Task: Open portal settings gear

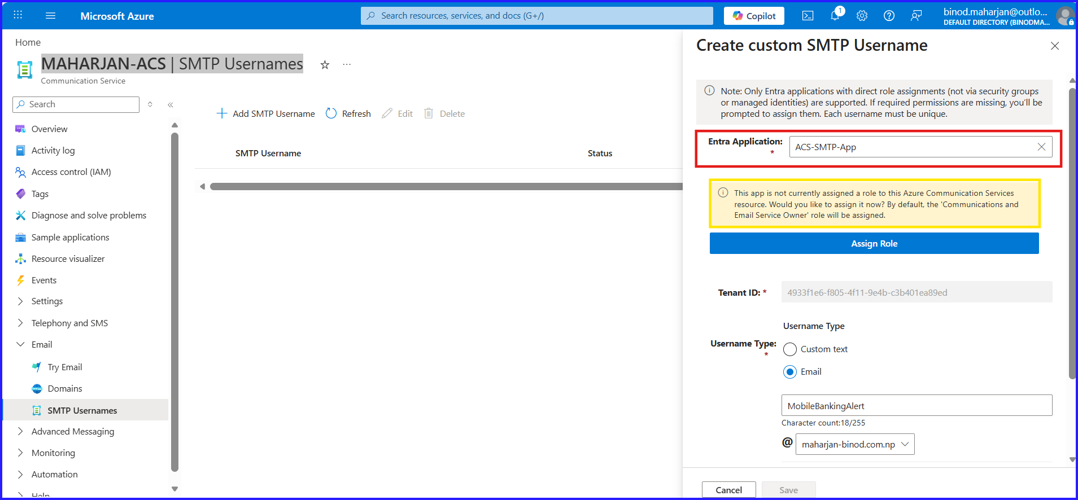Action: (862, 16)
